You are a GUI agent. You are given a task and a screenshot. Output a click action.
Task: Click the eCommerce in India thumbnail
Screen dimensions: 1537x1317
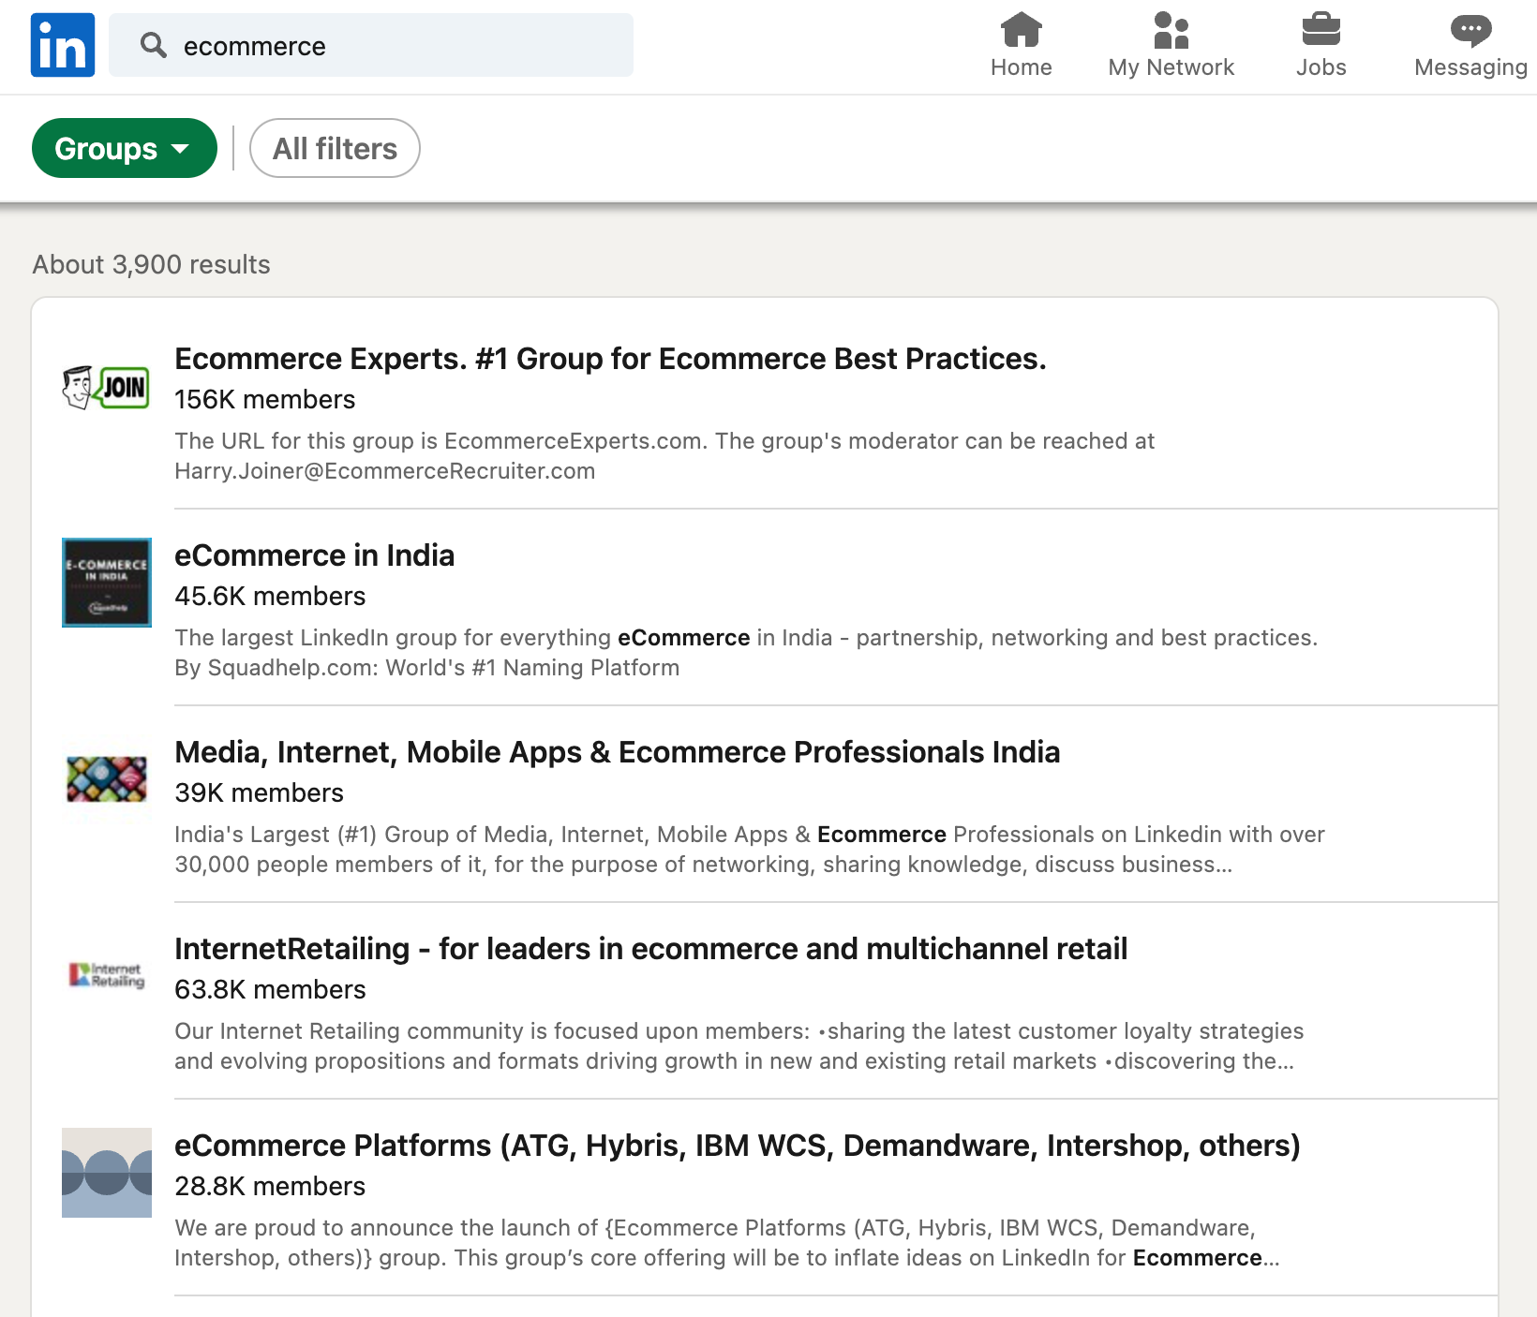click(106, 582)
